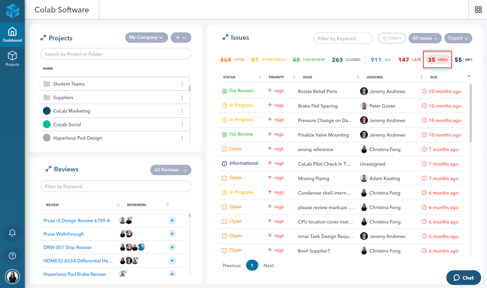Open the Boot Supplier? issue
The width and height of the screenshot is (487, 288).
pos(314,251)
